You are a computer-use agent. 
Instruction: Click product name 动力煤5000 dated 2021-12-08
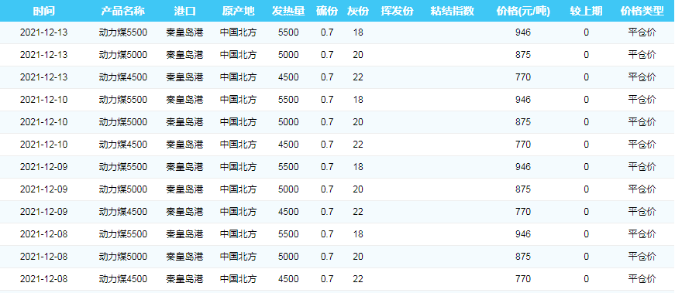click(x=123, y=257)
